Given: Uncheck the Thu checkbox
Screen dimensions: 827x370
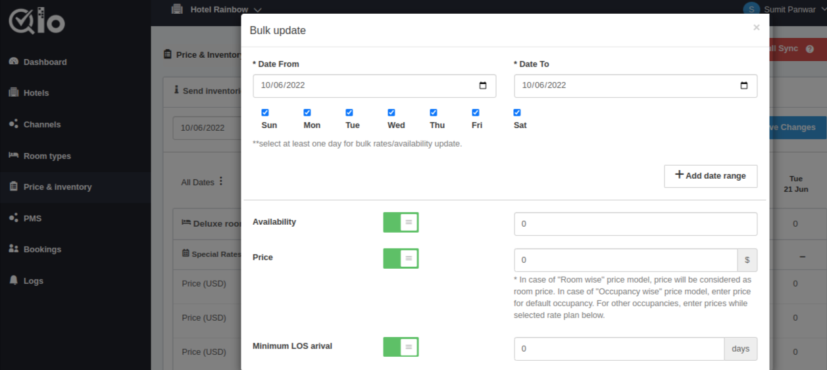Looking at the screenshot, I should point(434,112).
